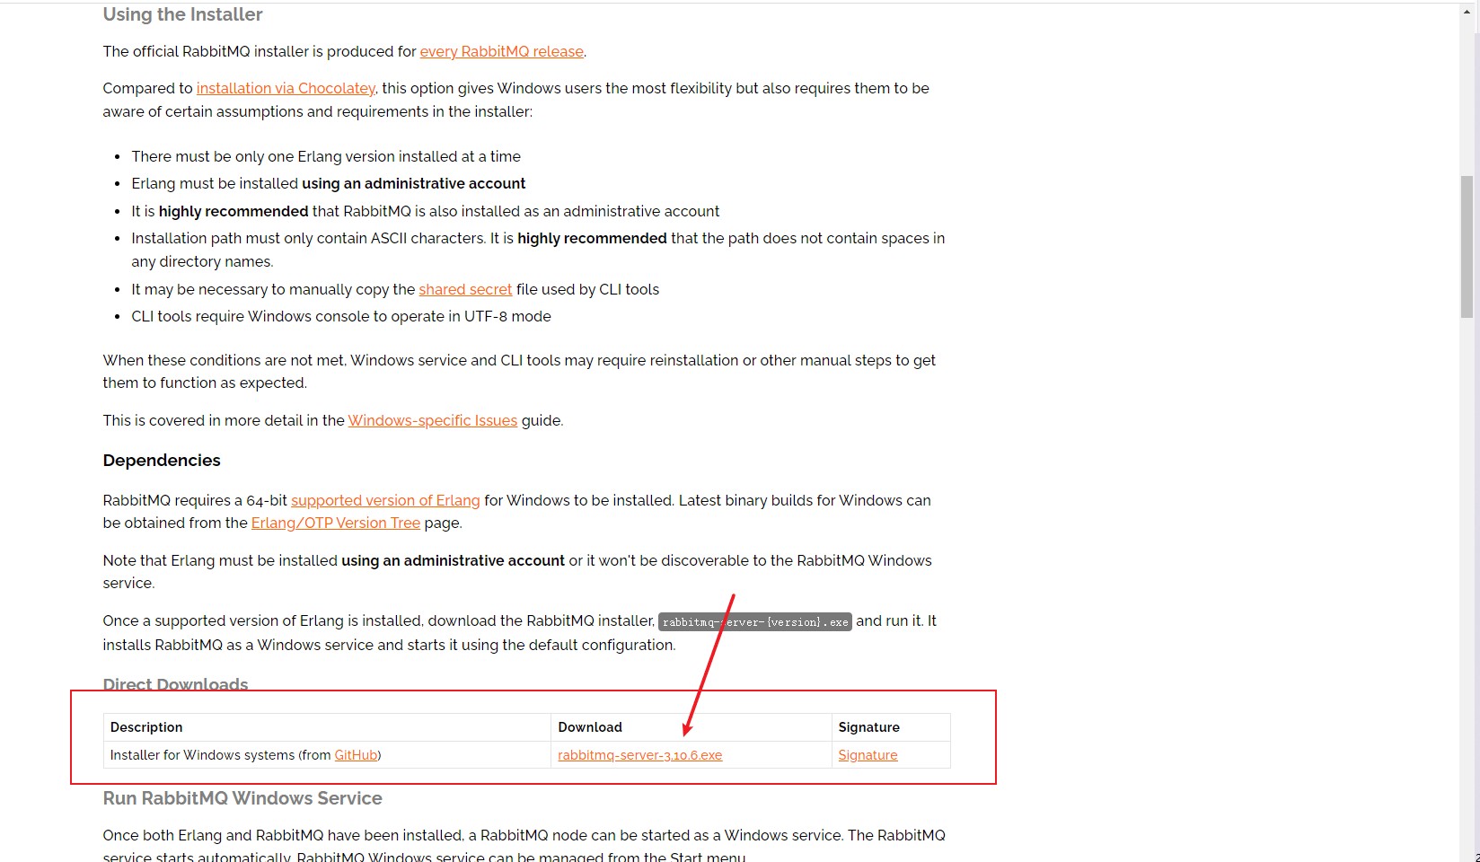Open the 'every RabbitMQ release' link
Viewport: 1480px width, 862px height.
(501, 52)
